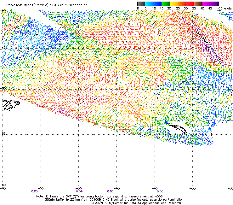The height and width of the screenshot is (205, 233).
Task: Select the green 15-20 knots legend color
Action: coord(166,4)
